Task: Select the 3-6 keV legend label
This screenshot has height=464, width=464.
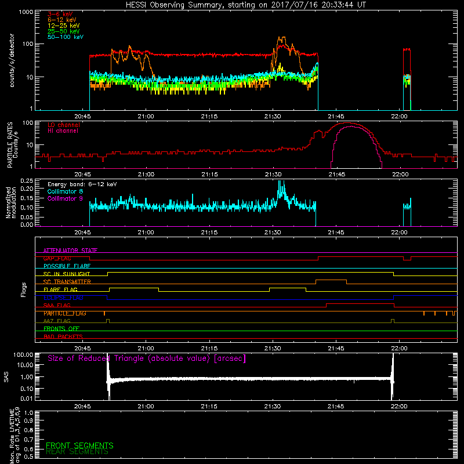Action: [x=60, y=14]
